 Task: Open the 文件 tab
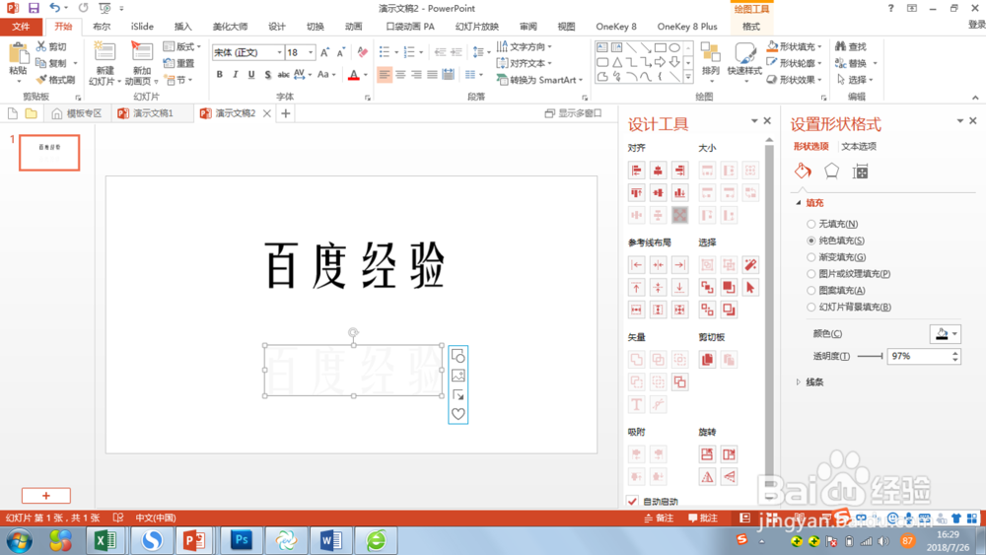point(22,27)
